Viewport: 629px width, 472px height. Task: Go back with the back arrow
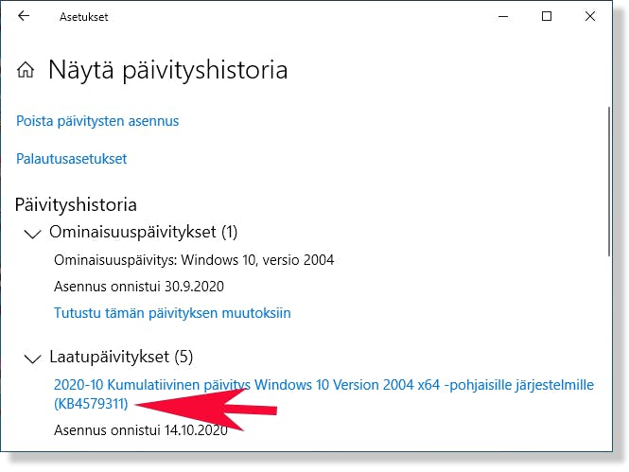24,16
